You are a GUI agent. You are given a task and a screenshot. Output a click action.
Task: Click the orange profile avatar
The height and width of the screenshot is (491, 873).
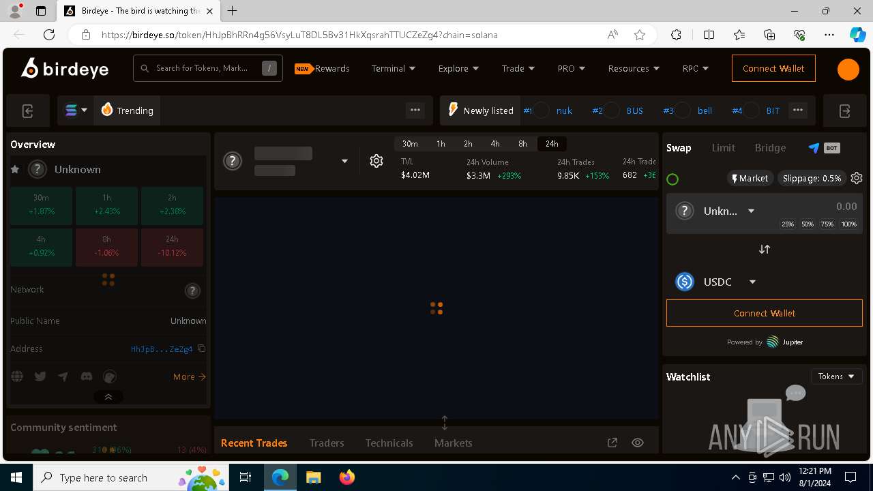[x=848, y=69]
